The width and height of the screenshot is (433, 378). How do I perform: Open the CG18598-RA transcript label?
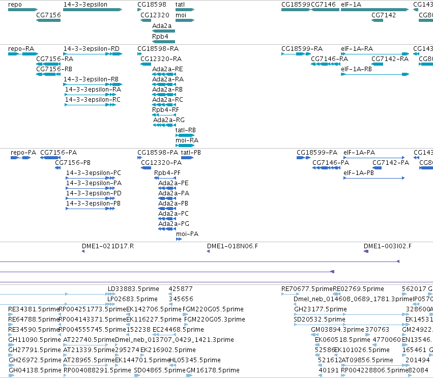[x=158, y=49]
